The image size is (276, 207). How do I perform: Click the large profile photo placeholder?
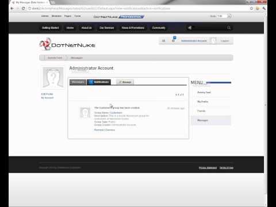53,77
